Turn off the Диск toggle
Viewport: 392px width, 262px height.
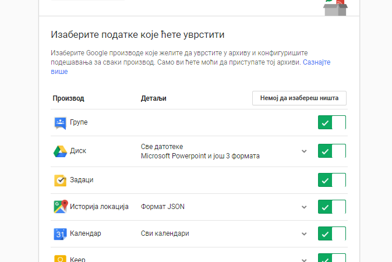[x=332, y=151]
